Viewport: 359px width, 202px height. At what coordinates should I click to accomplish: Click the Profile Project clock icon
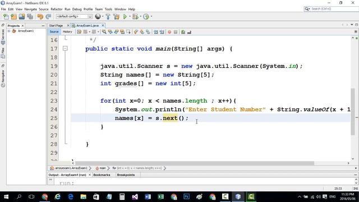point(146,16)
